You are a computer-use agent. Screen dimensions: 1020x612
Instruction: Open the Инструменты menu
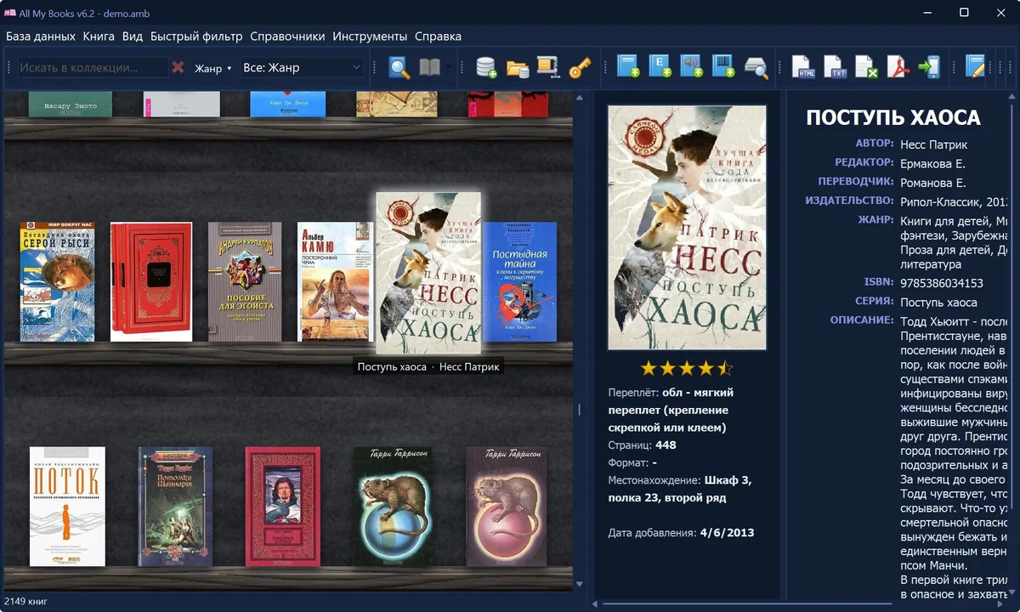tap(370, 37)
